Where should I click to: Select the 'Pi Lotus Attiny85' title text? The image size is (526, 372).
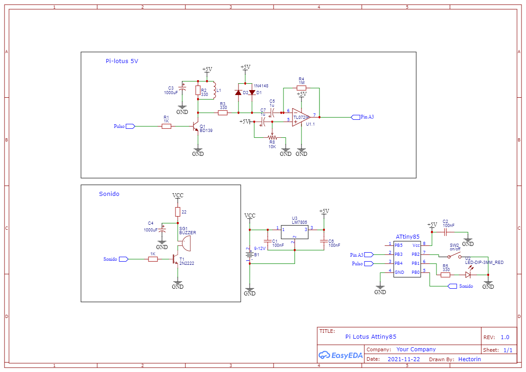[371, 336]
